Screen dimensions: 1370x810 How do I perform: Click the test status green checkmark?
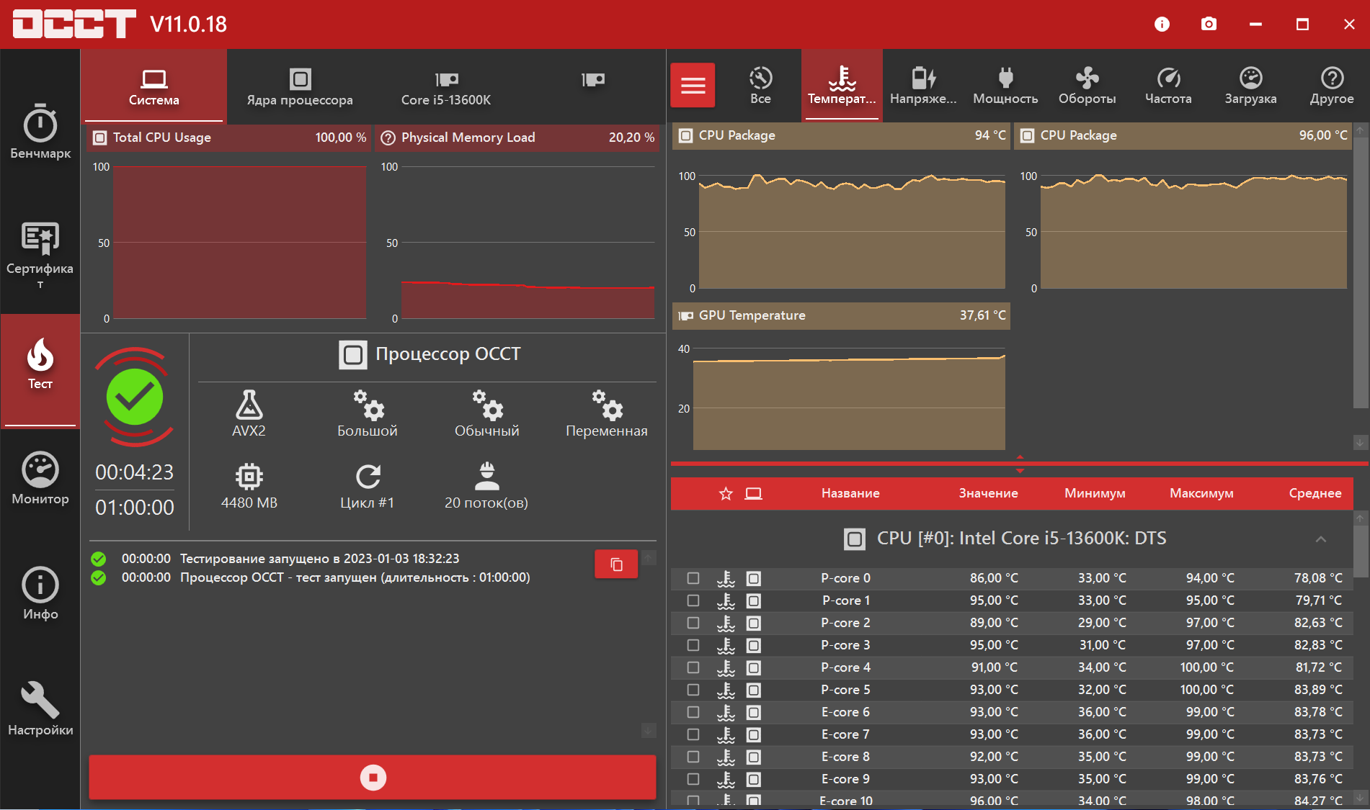135,397
